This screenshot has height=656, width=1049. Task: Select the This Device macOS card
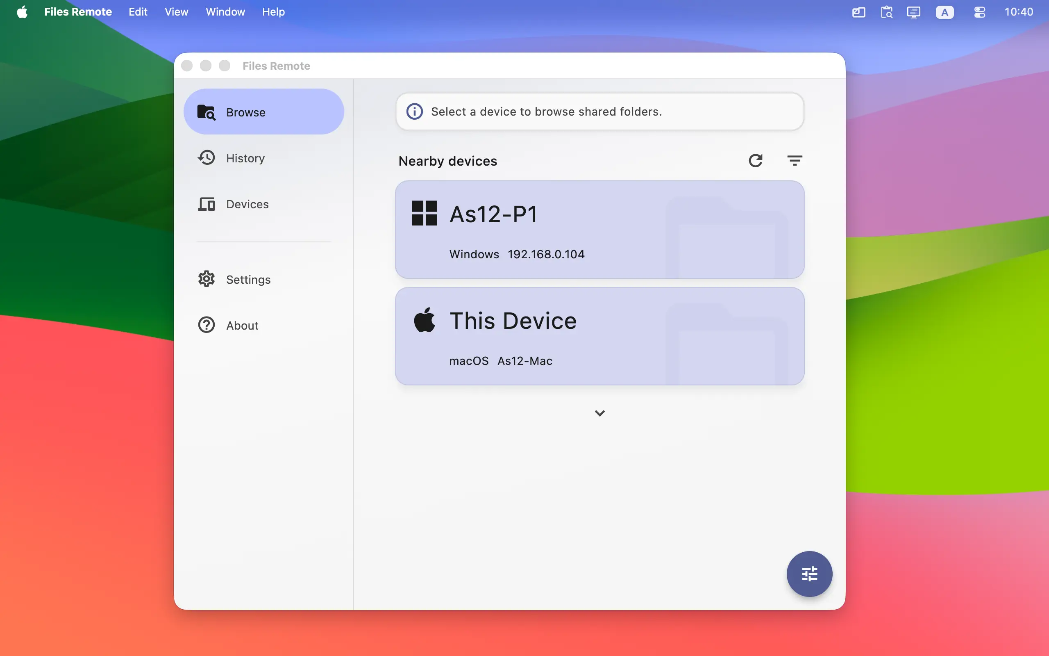click(599, 336)
